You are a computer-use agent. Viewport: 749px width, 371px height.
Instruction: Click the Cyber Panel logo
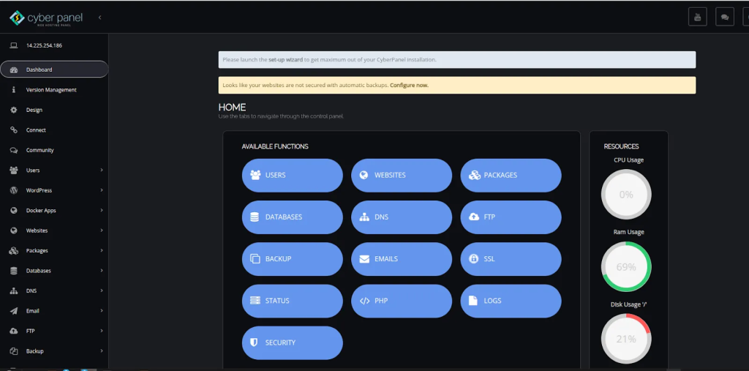tap(45, 16)
